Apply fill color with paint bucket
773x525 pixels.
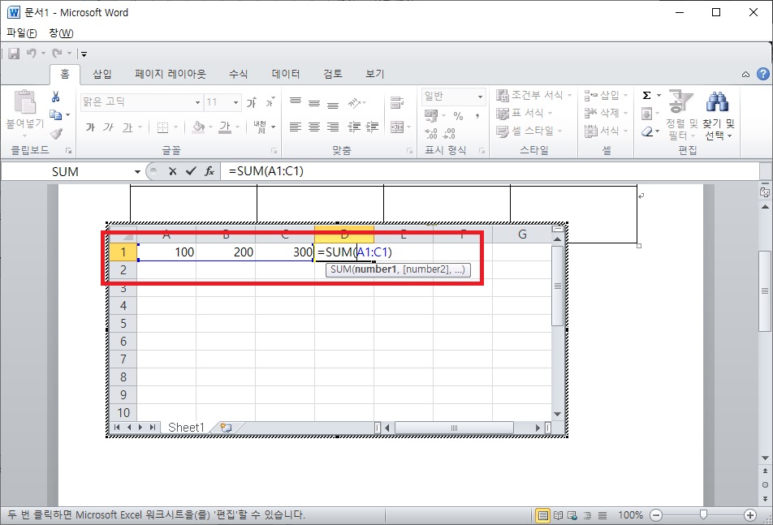pos(199,127)
